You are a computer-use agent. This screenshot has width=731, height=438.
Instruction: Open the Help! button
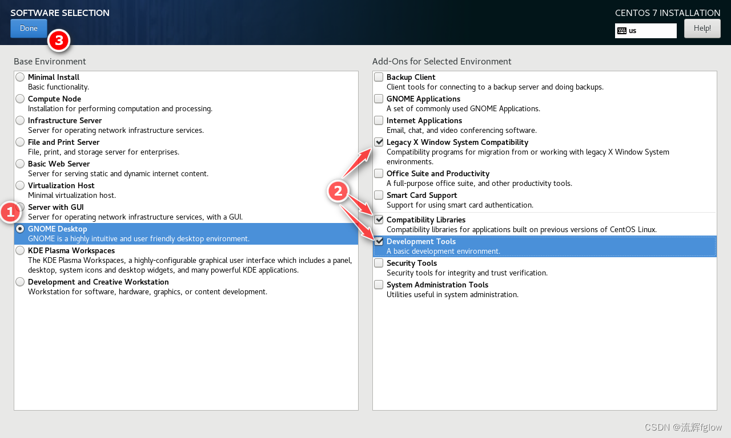point(702,29)
